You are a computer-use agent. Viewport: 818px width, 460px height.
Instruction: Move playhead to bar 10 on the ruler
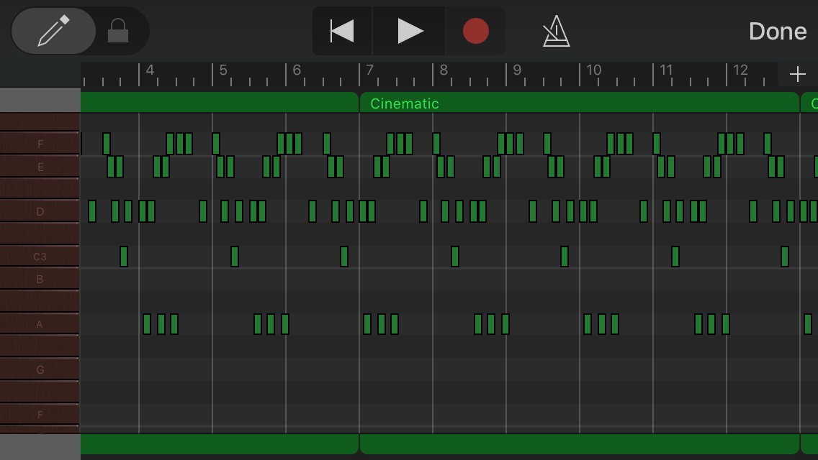point(593,70)
